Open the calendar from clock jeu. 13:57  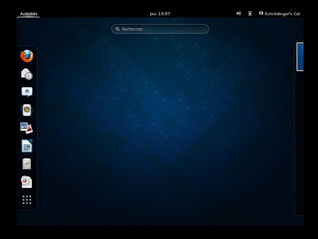point(160,14)
